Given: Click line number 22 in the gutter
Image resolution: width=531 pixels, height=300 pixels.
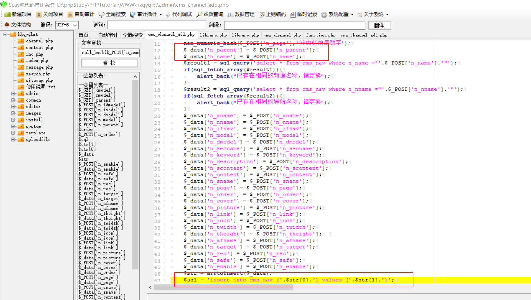Looking at the screenshot, I should (x=157, y=116).
